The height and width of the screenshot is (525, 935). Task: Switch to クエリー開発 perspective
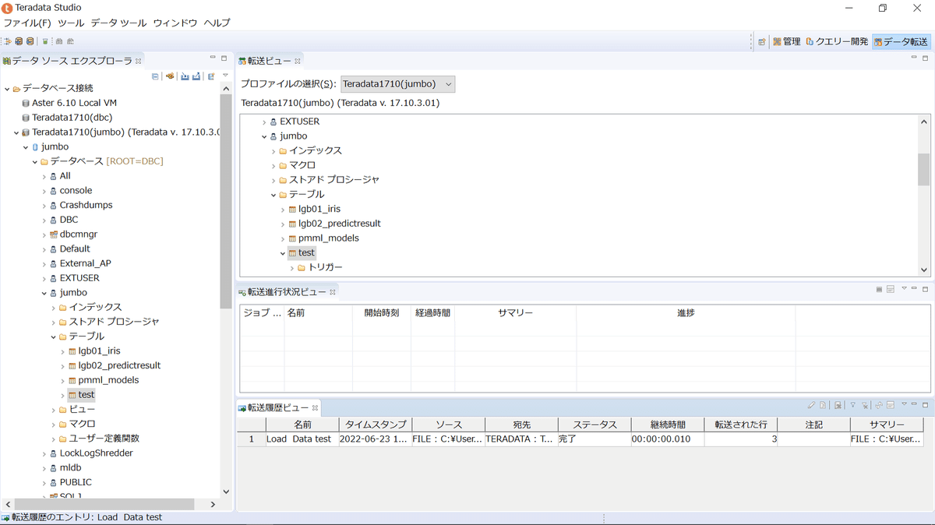click(838, 42)
